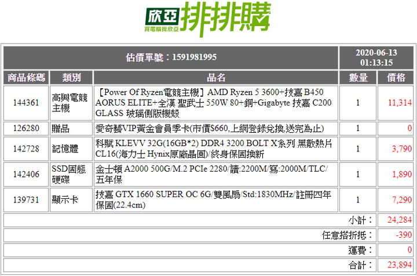Click discount value -390
This screenshot has height=276, width=417.
click(404, 235)
